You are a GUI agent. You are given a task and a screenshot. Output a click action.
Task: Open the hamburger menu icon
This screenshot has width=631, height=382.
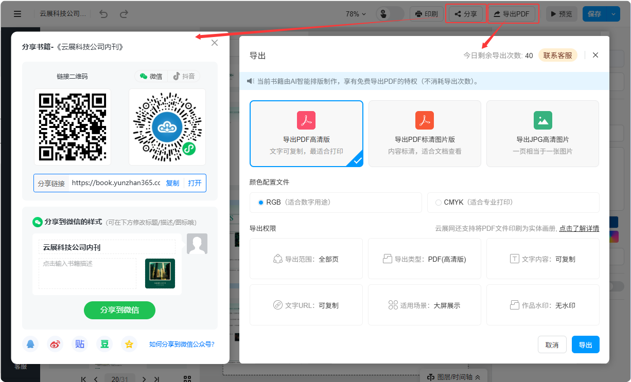[17, 14]
